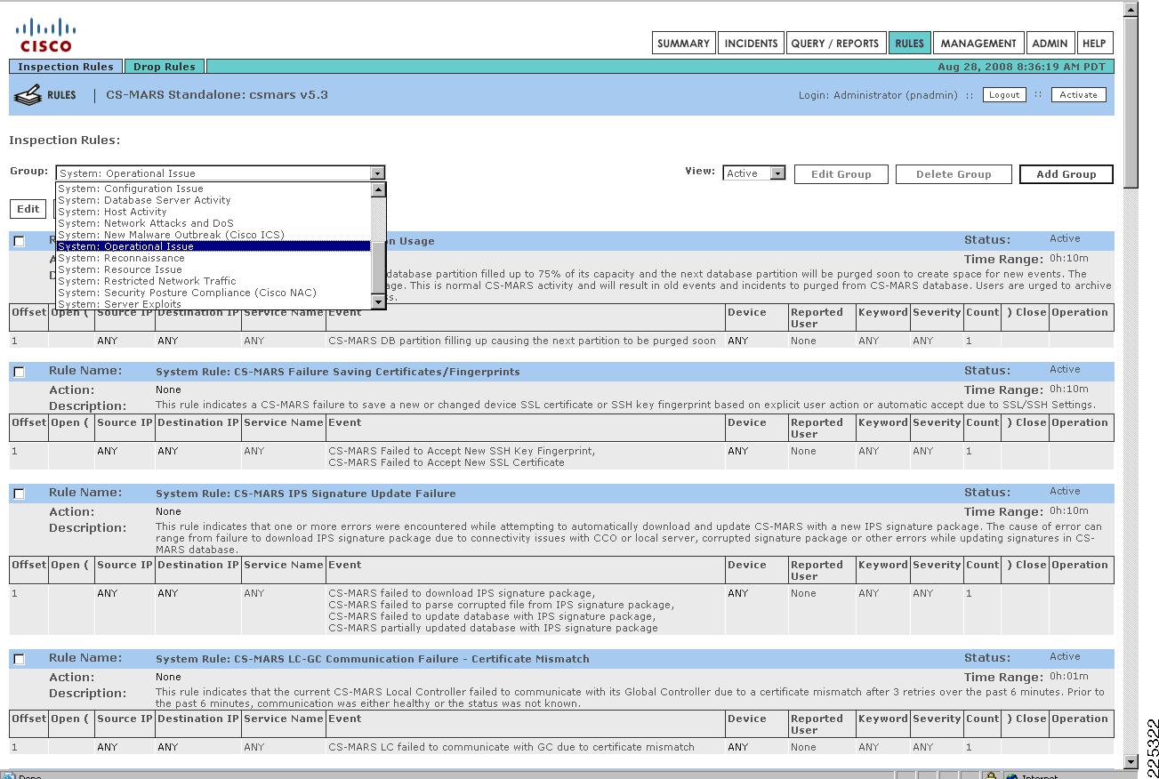Screen dimensions: 1159x779
Task: Open the QUERY / REPORTS tab
Action: pyautogui.click(x=834, y=43)
